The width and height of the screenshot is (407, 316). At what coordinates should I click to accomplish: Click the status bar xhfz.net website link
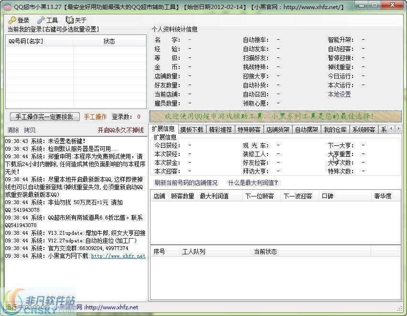pos(112,307)
